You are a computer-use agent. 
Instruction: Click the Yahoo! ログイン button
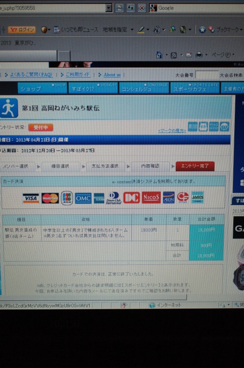coord(22,30)
